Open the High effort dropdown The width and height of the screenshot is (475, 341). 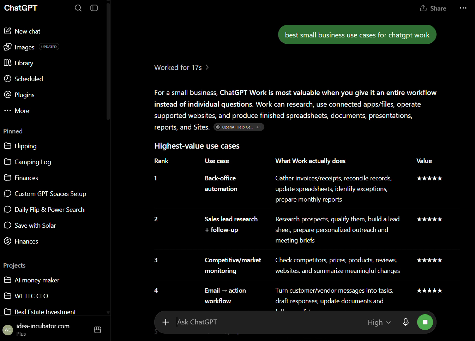pyautogui.click(x=379, y=322)
